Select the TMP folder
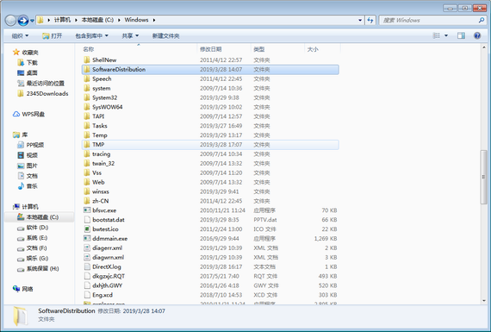 pyautogui.click(x=210, y=145)
